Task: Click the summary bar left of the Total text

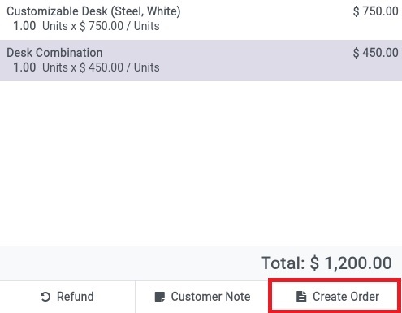Action: click(130, 263)
